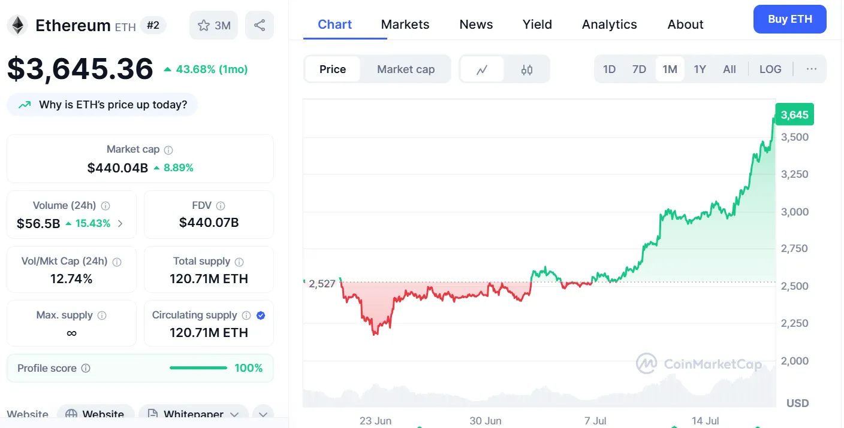Image resolution: width=844 pixels, height=428 pixels.
Task: Switch to the line chart view icon
Action: point(482,69)
